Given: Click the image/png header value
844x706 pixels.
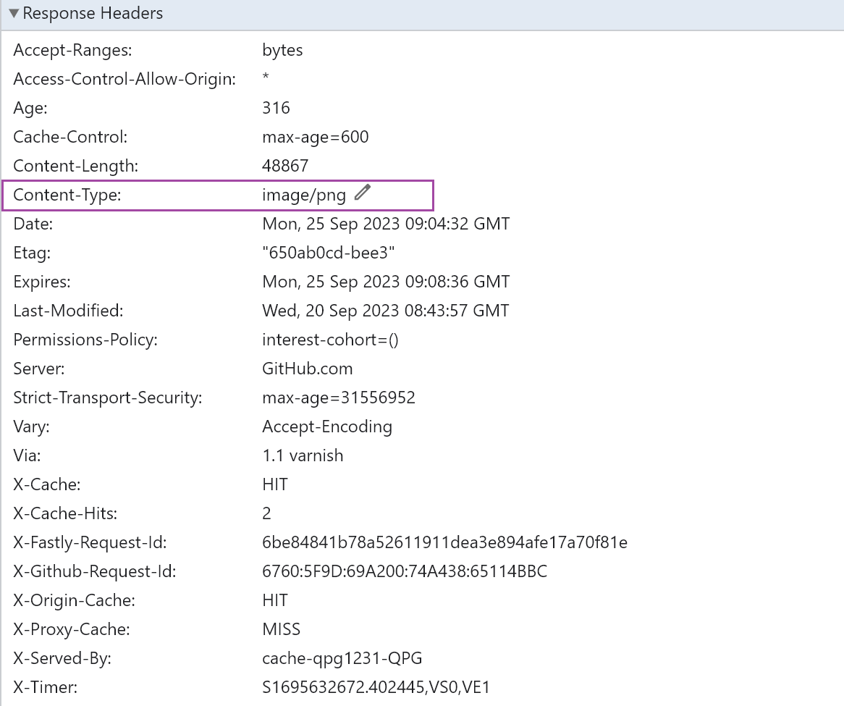Looking at the screenshot, I should 304,196.
